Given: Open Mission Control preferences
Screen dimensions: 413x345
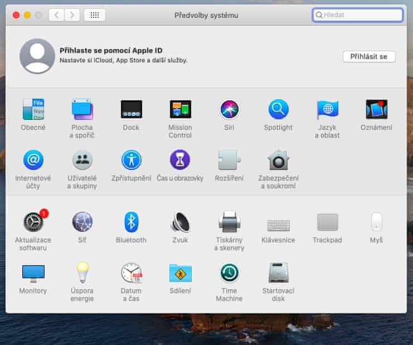Looking at the screenshot, I should click(x=180, y=110).
